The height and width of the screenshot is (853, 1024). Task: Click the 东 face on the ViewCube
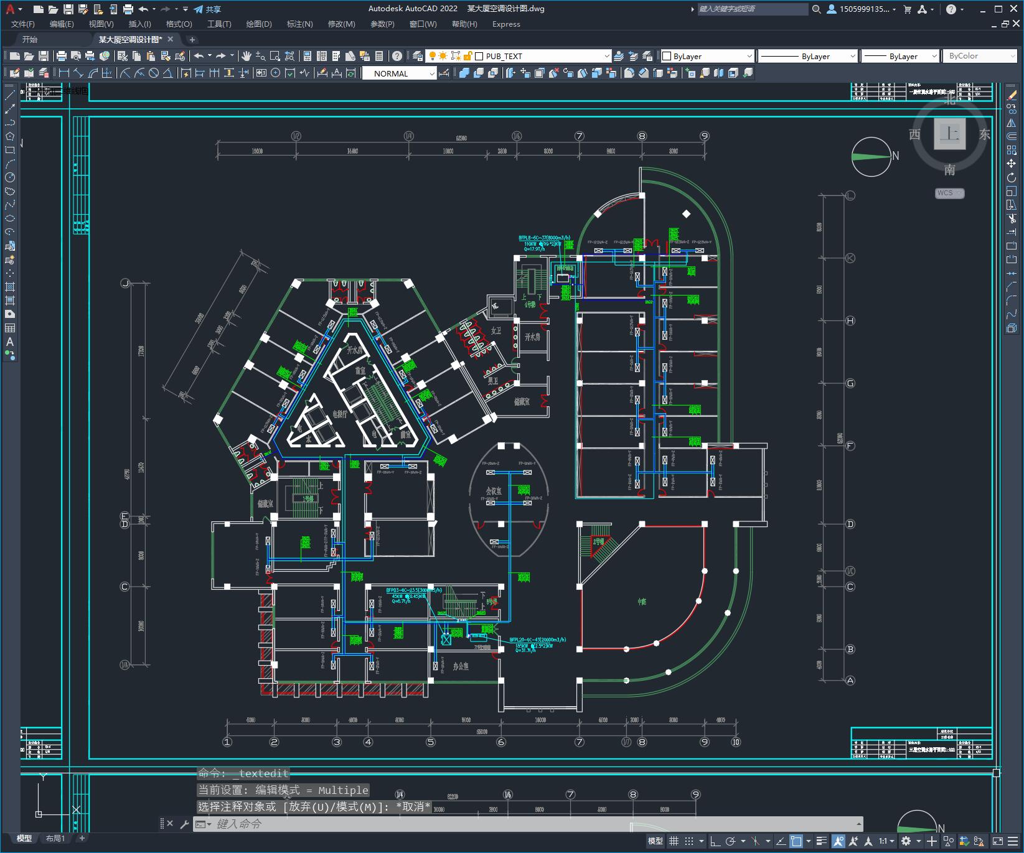(x=984, y=134)
